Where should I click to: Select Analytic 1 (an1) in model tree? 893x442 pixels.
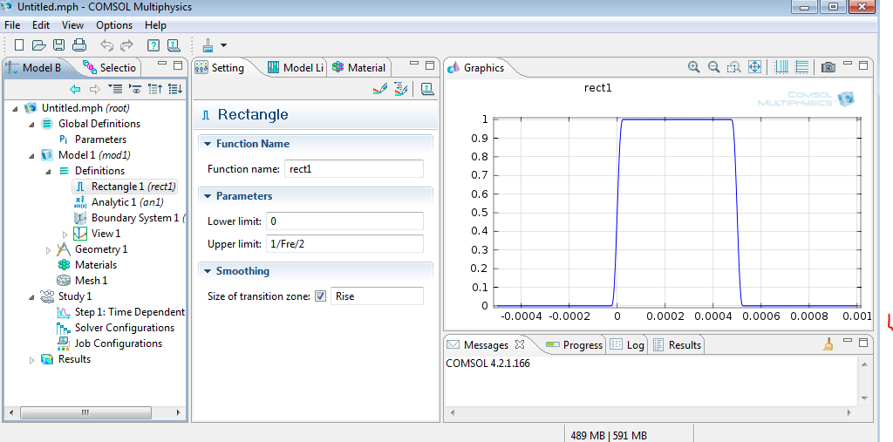point(126,202)
